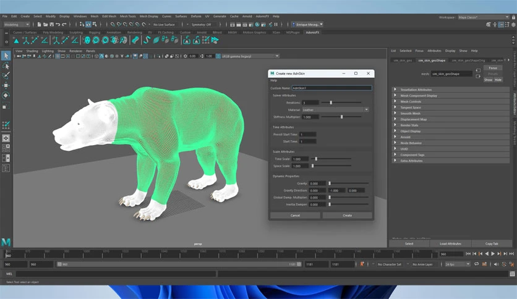Activate the Scale tool in toolbox
The width and height of the screenshot is (517, 299).
tap(6, 106)
